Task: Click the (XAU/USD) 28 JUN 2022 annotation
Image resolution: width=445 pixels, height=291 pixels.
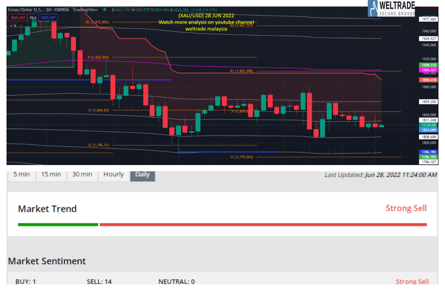Action: coord(206,16)
